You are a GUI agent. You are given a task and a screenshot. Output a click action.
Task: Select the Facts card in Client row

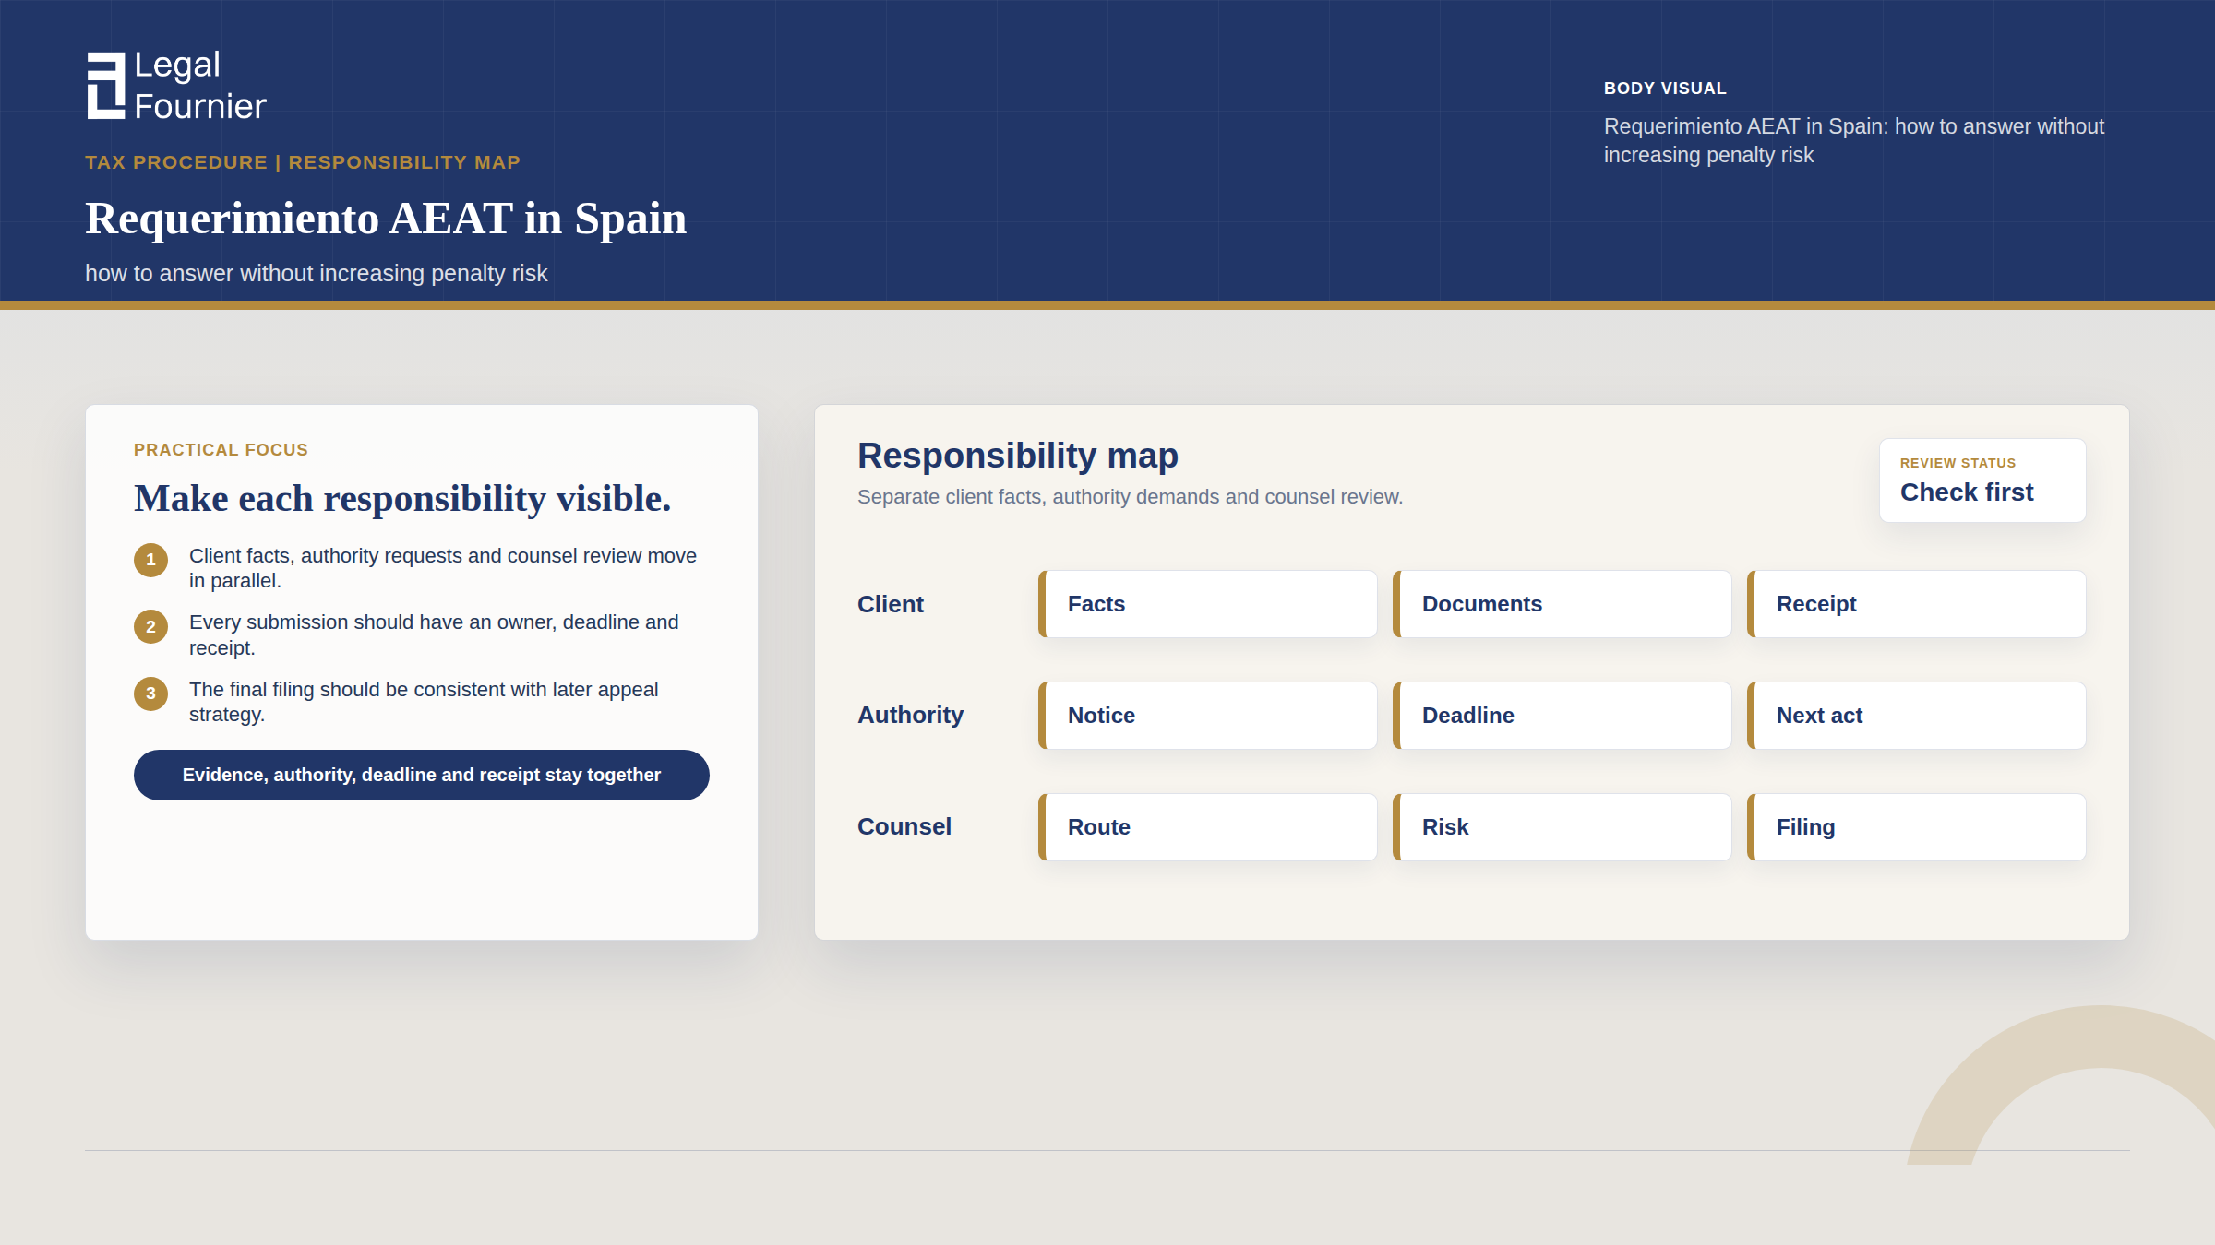click(x=1207, y=604)
